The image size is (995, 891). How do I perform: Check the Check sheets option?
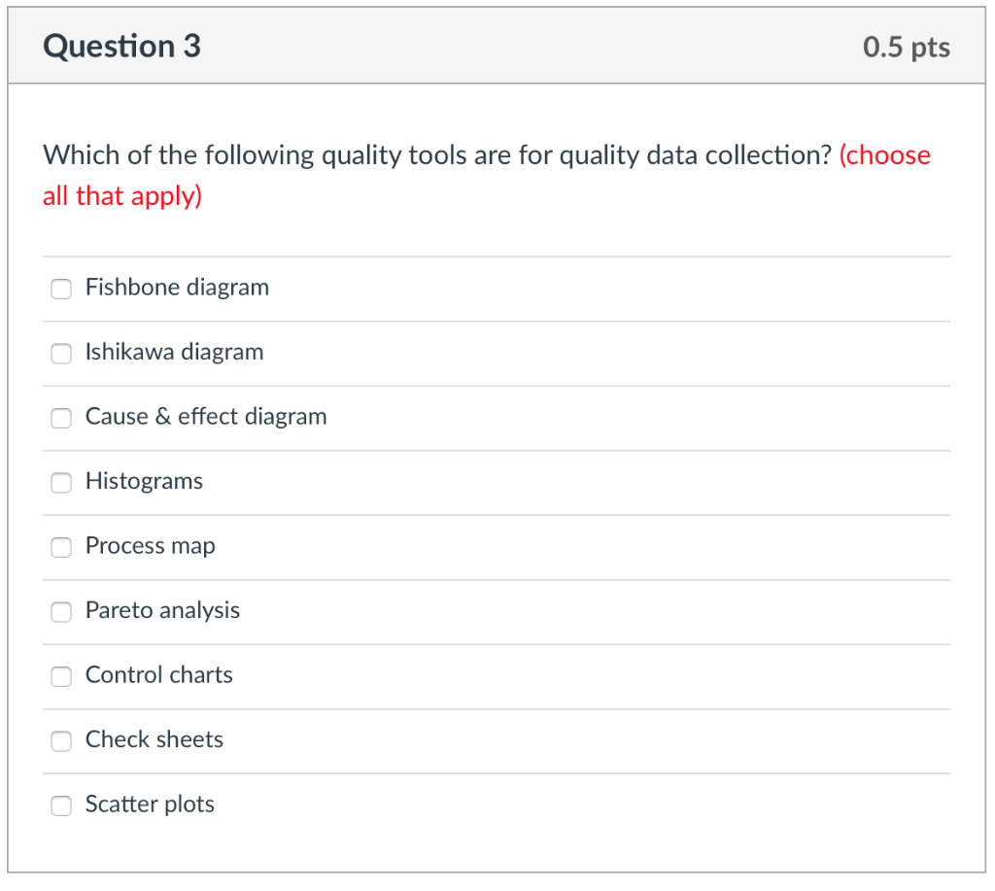click(61, 741)
